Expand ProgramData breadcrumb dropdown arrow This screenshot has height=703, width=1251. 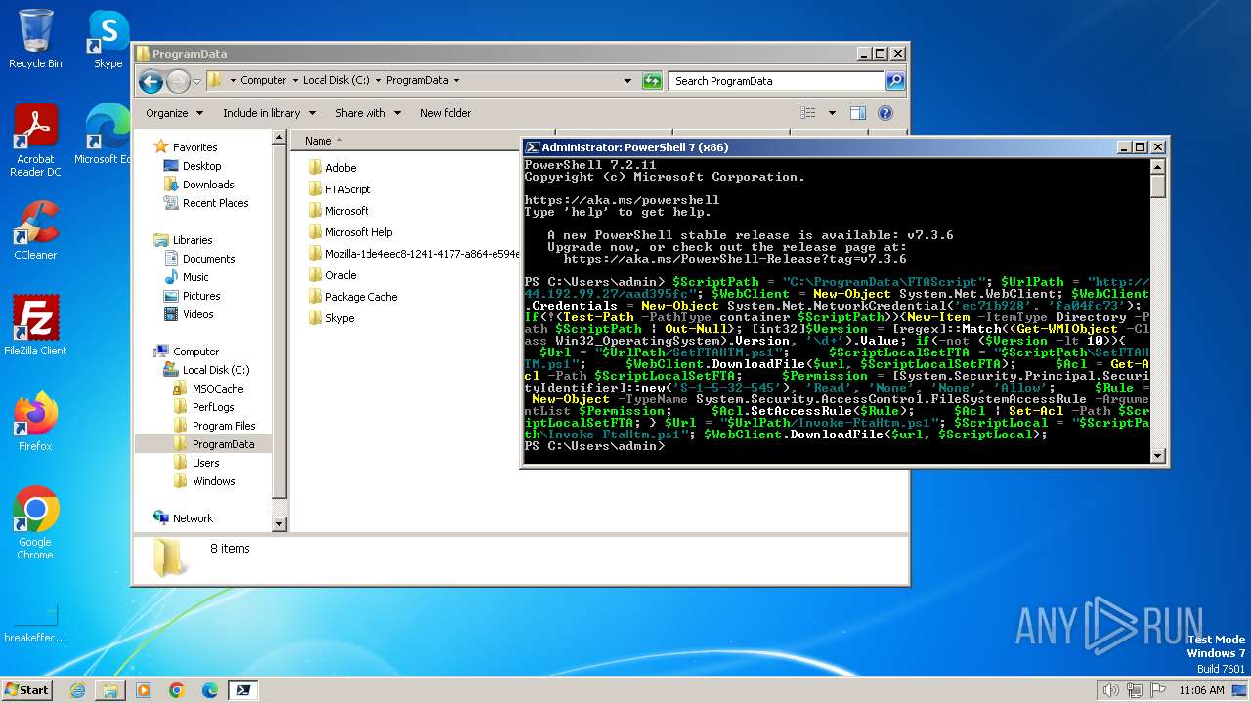coord(456,81)
